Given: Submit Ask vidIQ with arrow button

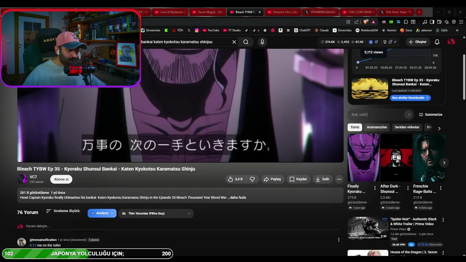Looking at the screenshot, I should tap(409, 115).
